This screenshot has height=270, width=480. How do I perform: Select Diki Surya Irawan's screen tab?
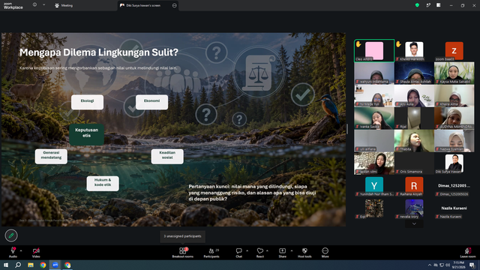click(144, 5)
